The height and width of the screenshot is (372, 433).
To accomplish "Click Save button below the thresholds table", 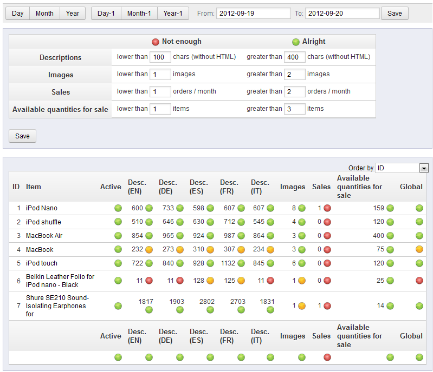I will [22, 136].
